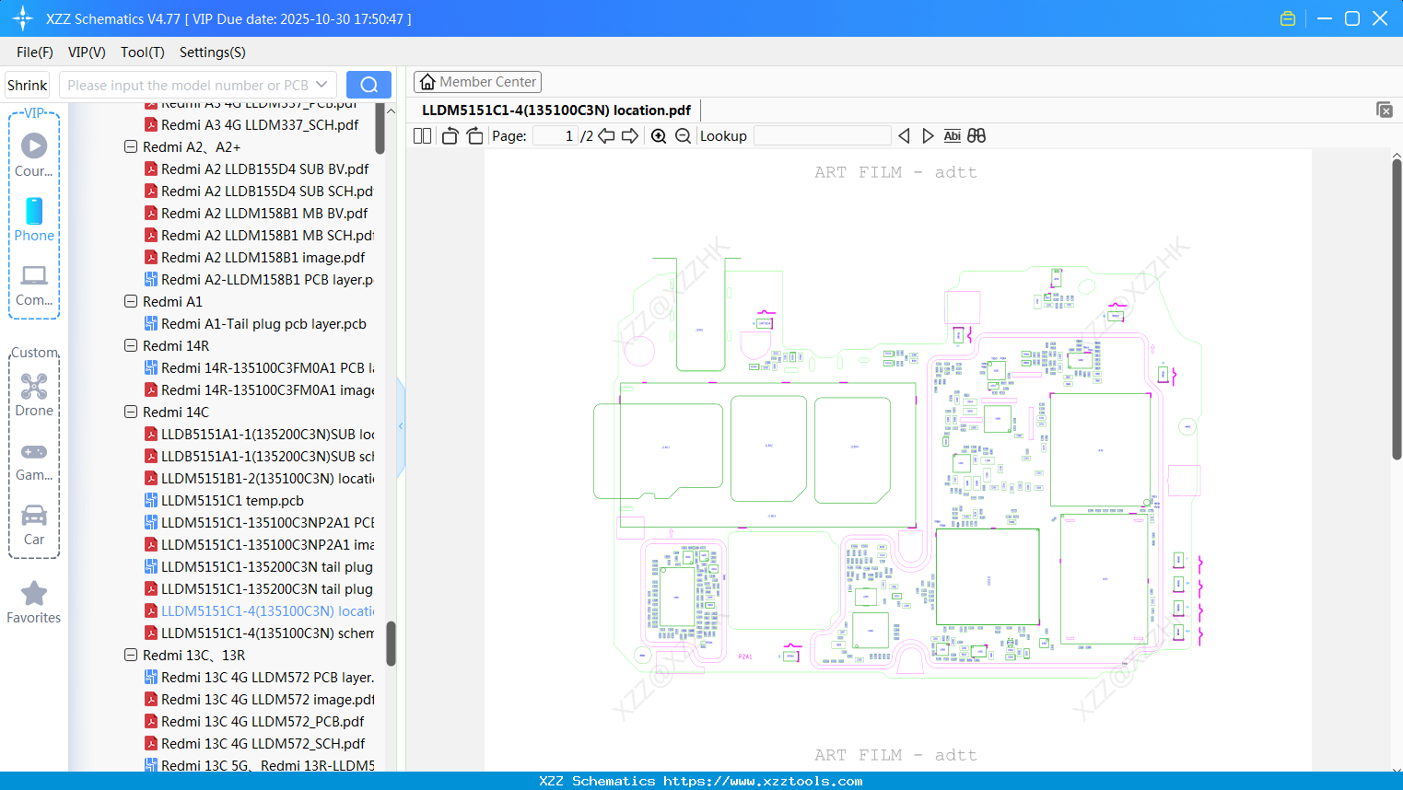Zoom out on the schematic view
Viewport: 1403px width, 790px height.
(684, 135)
